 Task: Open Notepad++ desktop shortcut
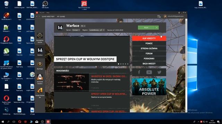(6, 28)
